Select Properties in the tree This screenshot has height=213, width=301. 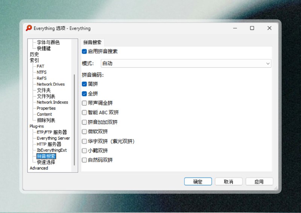point(46,108)
